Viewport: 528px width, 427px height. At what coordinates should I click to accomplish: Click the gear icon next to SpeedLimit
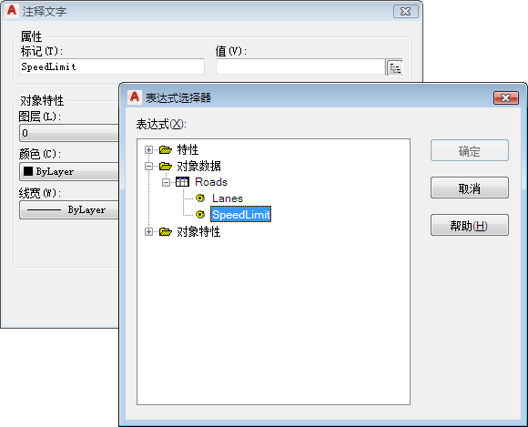point(200,214)
